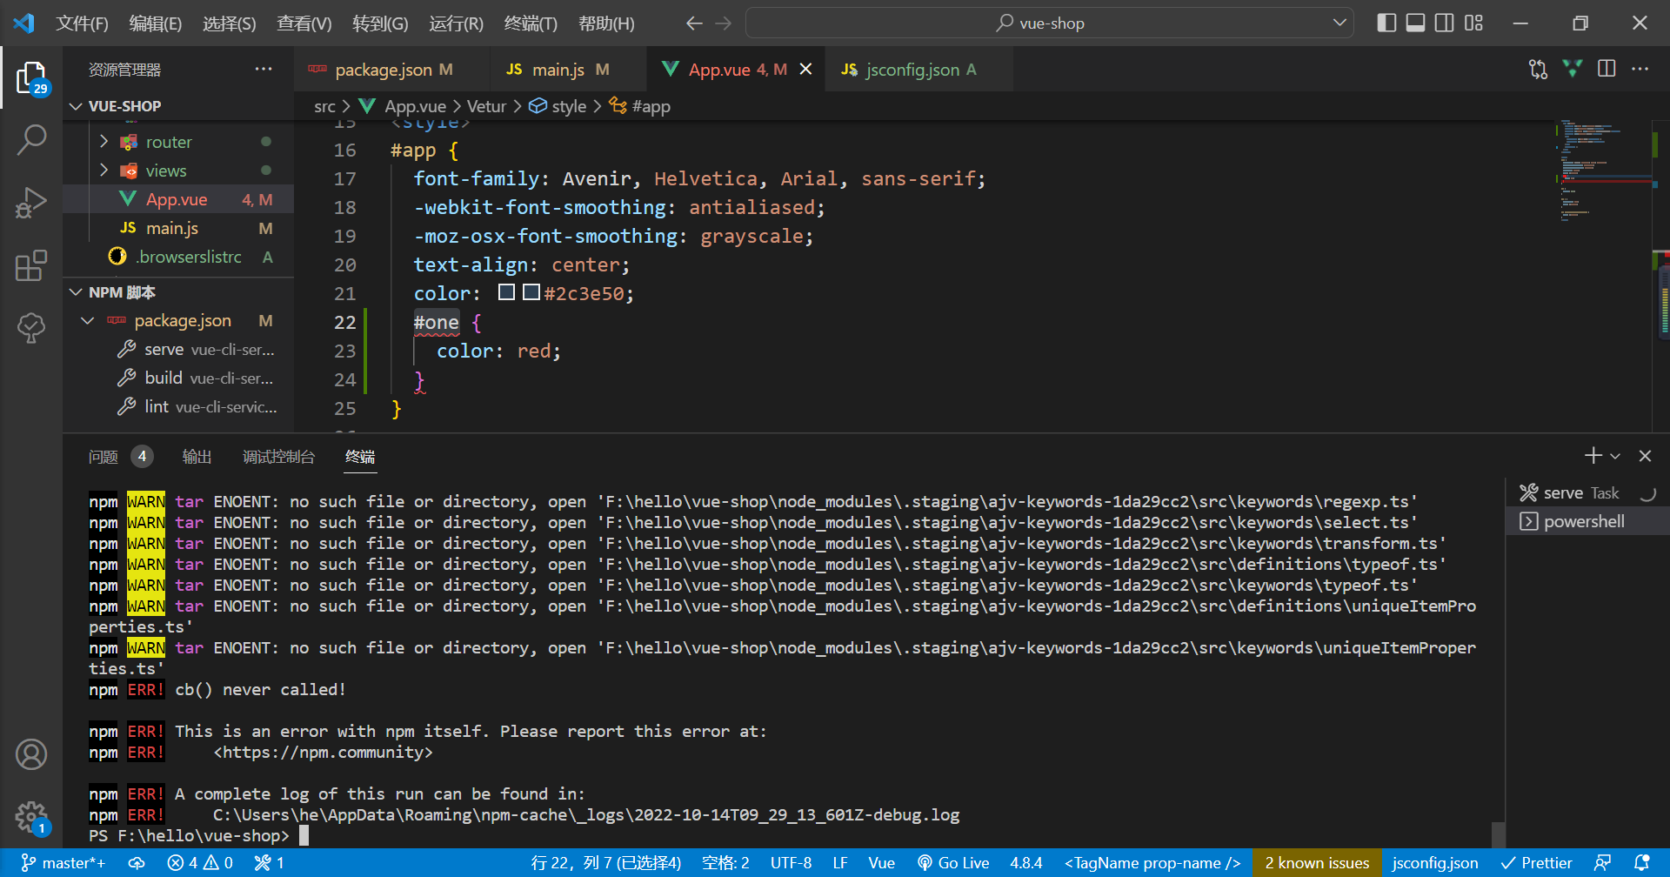This screenshot has width=1670, height=877.
Task: Click the Go Live status button
Action: (953, 863)
